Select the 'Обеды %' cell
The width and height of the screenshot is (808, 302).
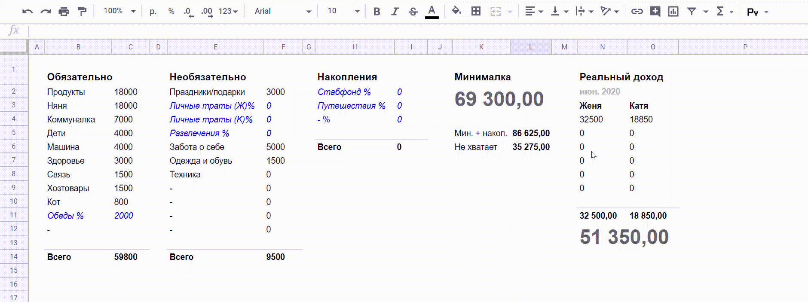click(x=65, y=216)
